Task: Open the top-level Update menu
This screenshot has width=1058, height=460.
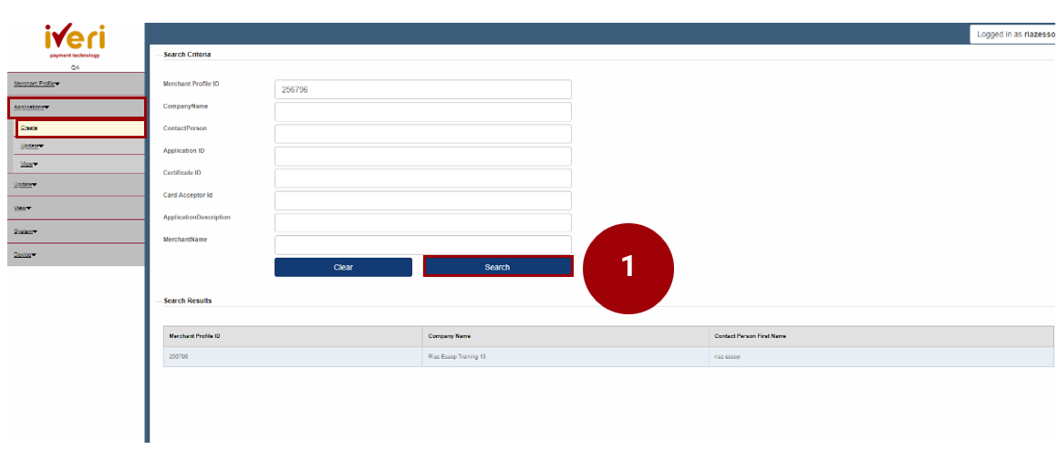Action: coord(25,185)
